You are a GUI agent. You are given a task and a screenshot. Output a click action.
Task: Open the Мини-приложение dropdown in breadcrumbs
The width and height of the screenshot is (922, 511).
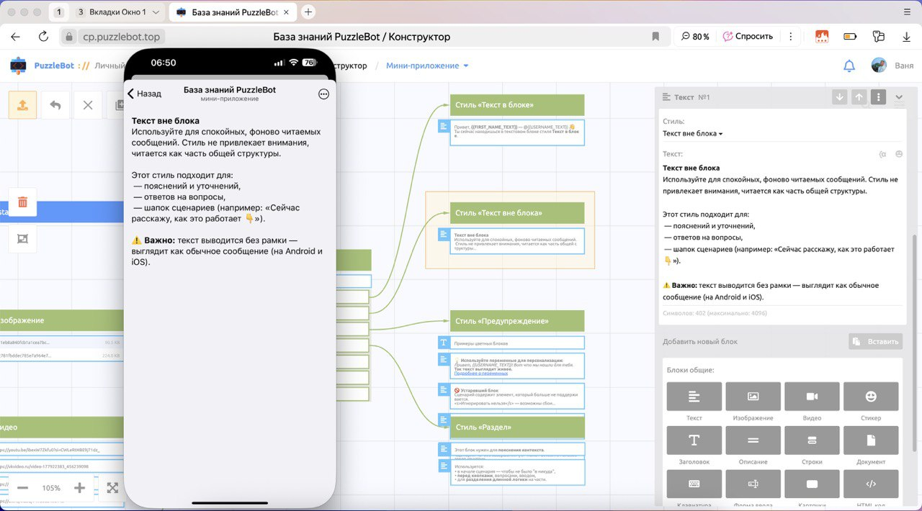click(427, 65)
